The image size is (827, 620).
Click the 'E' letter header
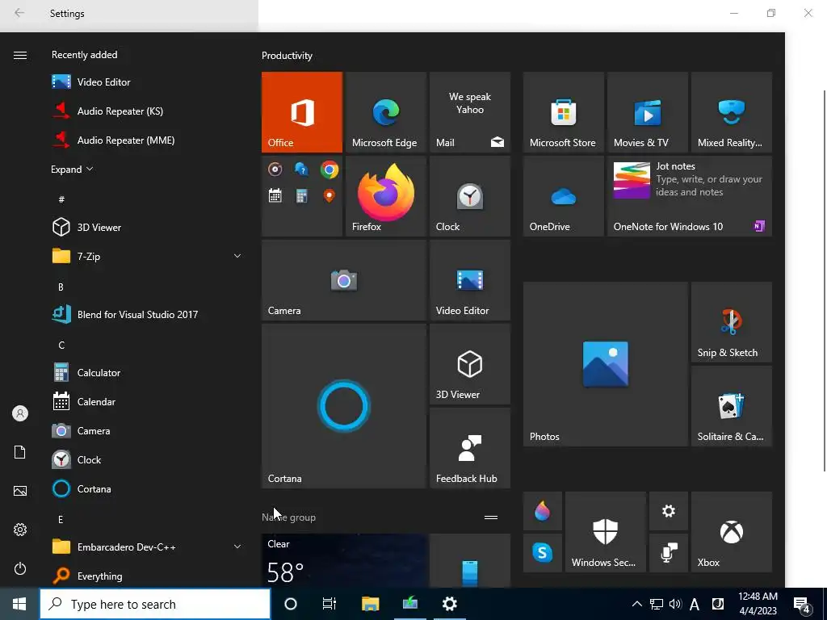point(61,520)
